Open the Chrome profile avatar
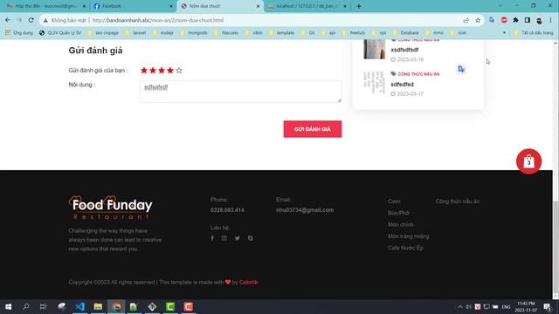 click(x=539, y=20)
